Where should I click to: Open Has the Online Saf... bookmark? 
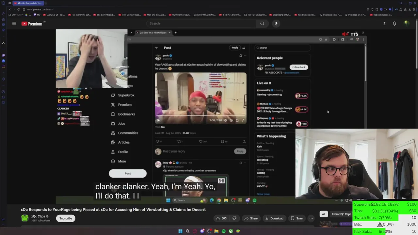point(79,15)
